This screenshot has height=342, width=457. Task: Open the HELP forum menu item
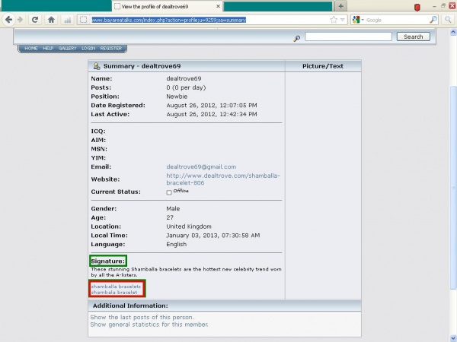coord(48,49)
